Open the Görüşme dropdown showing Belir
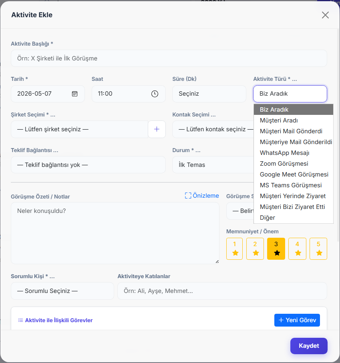This screenshot has width=340, height=363. (240, 211)
